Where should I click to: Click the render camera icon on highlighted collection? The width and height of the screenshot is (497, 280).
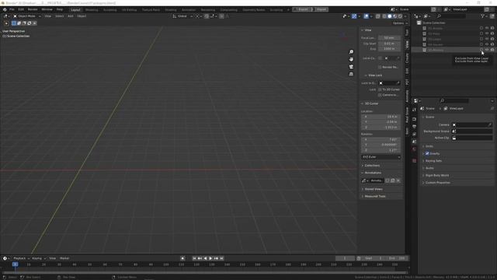492,50
